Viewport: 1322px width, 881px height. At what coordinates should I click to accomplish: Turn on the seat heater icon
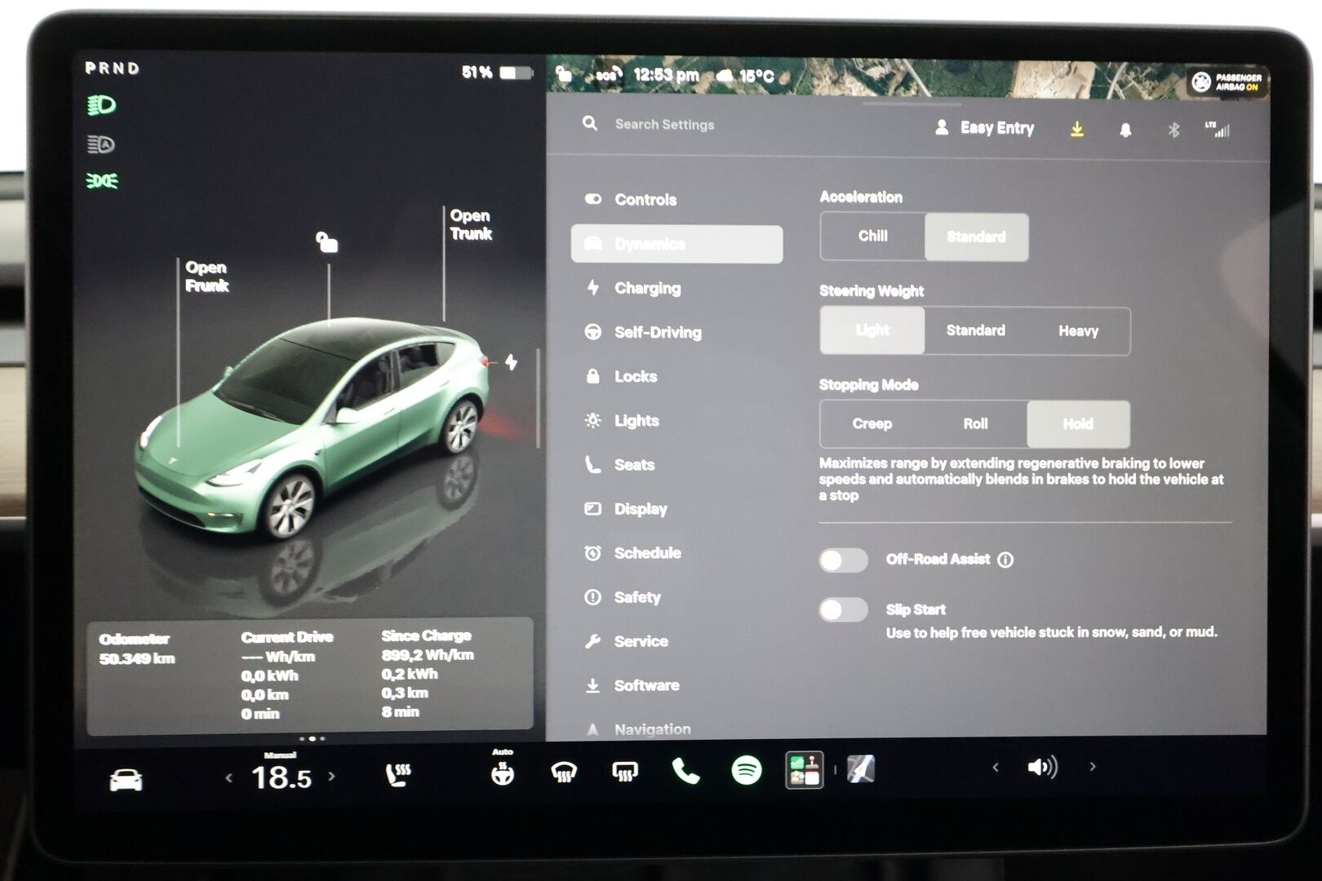click(x=398, y=774)
